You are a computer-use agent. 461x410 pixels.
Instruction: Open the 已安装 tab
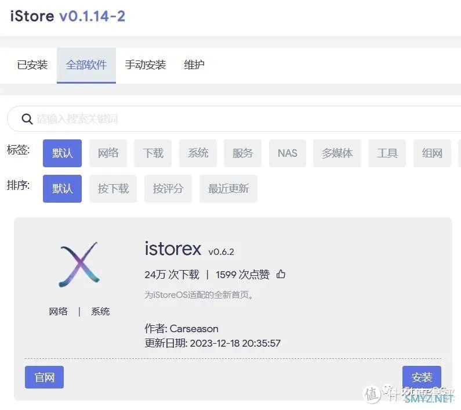click(x=32, y=65)
